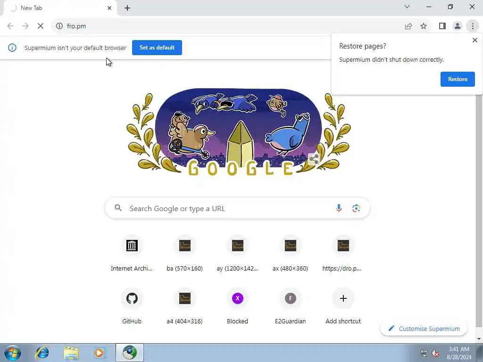Click Customise Supermium button
The width and height of the screenshot is (483, 362).
click(x=424, y=329)
